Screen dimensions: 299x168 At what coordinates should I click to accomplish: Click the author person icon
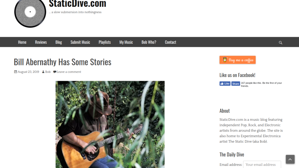click(x=43, y=72)
